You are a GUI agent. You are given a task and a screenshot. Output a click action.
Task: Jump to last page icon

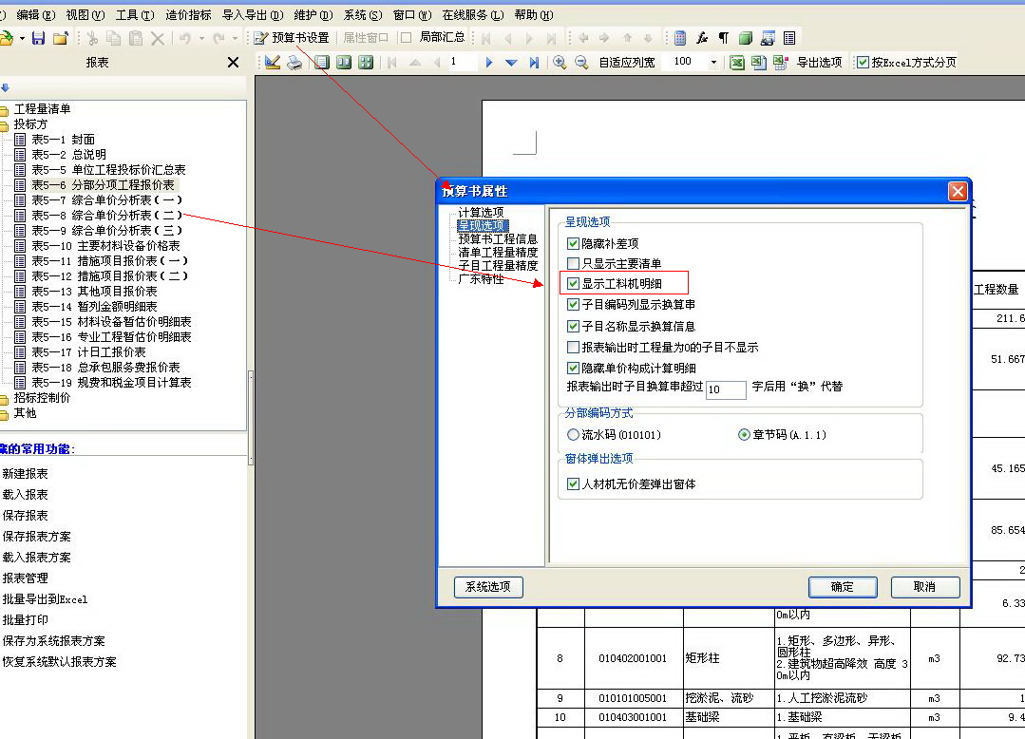tap(534, 63)
